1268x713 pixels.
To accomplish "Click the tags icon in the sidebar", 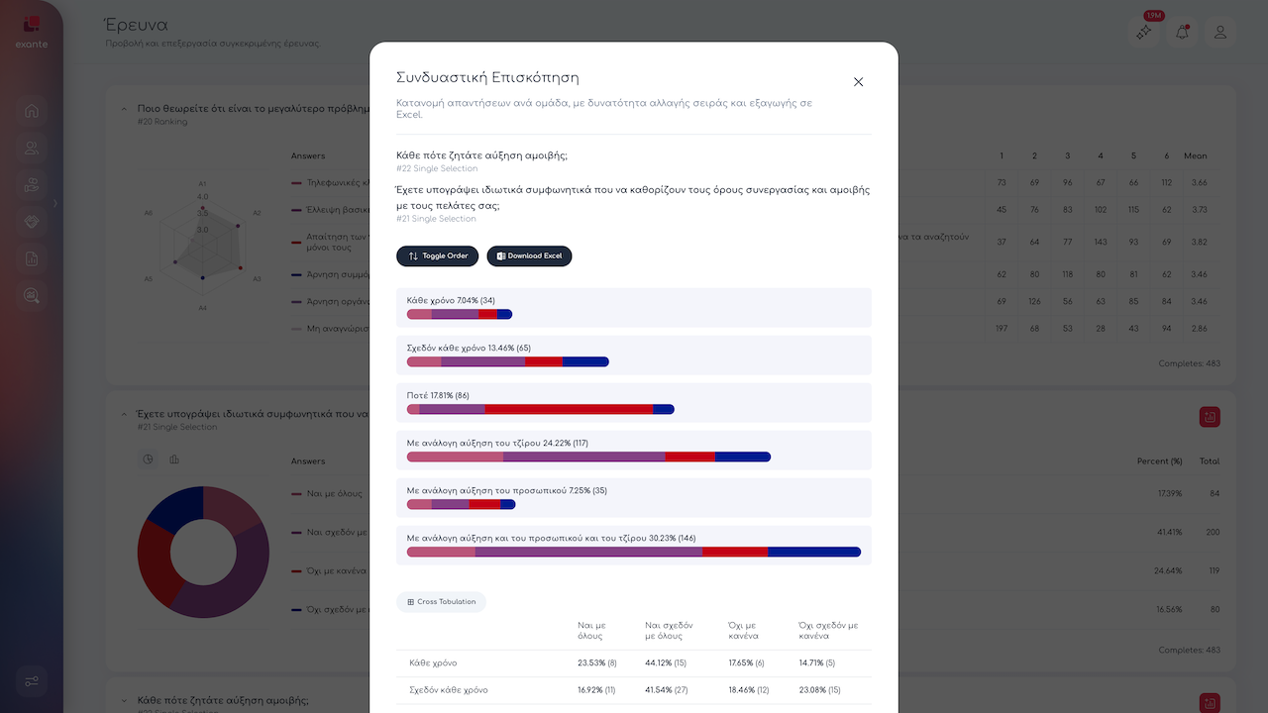I will [x=31, y=219].
